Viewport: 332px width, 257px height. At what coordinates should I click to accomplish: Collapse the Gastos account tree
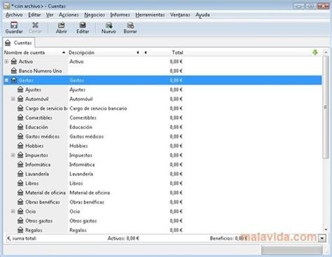pyautogui.click(x=6, y=80)
